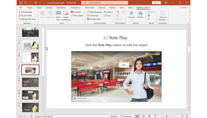Click the Preview play icon
Viewport: 207px width, 118px height.
[132, 13]
